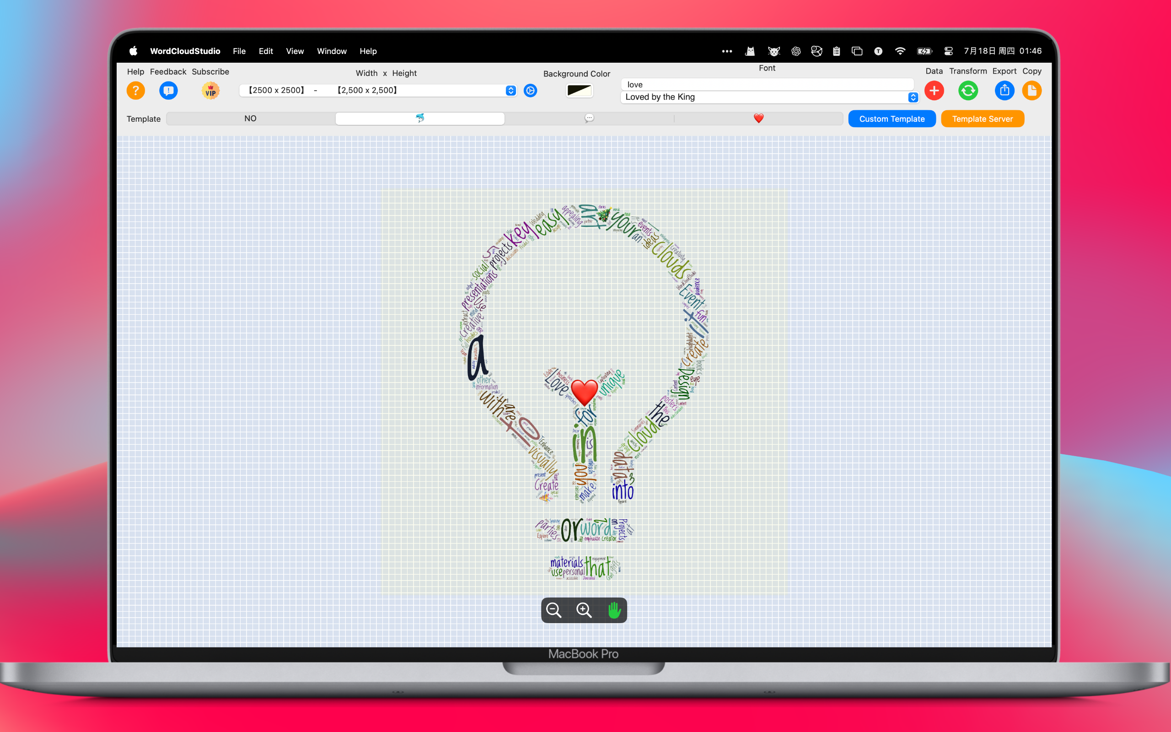
Task: Select the dolphin template segment
Action: (420, 118)
